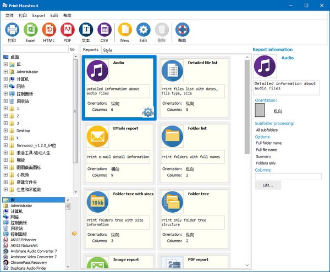
Task: Click the Edit gear toolbar icon
Action: [x=143, y=30]
